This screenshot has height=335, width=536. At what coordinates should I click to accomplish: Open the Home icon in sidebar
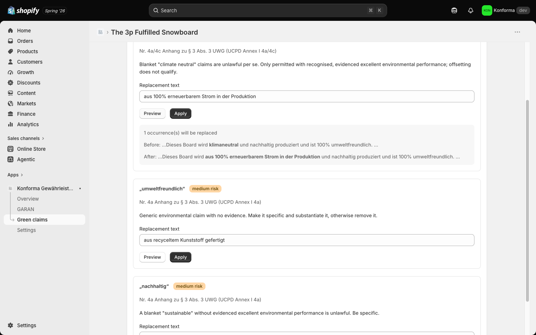(10, 31)
